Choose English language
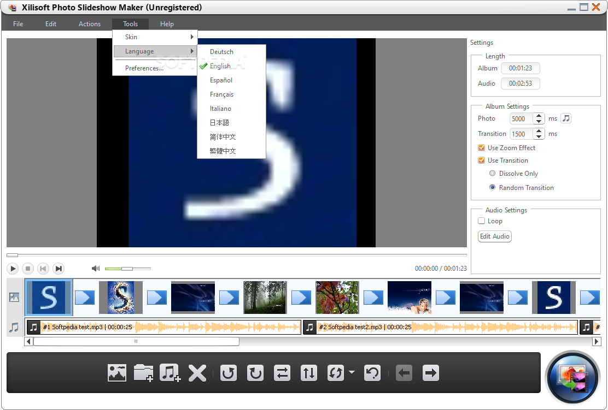The width and height of the screenshot is (608, 410). [x=231, y=66]
